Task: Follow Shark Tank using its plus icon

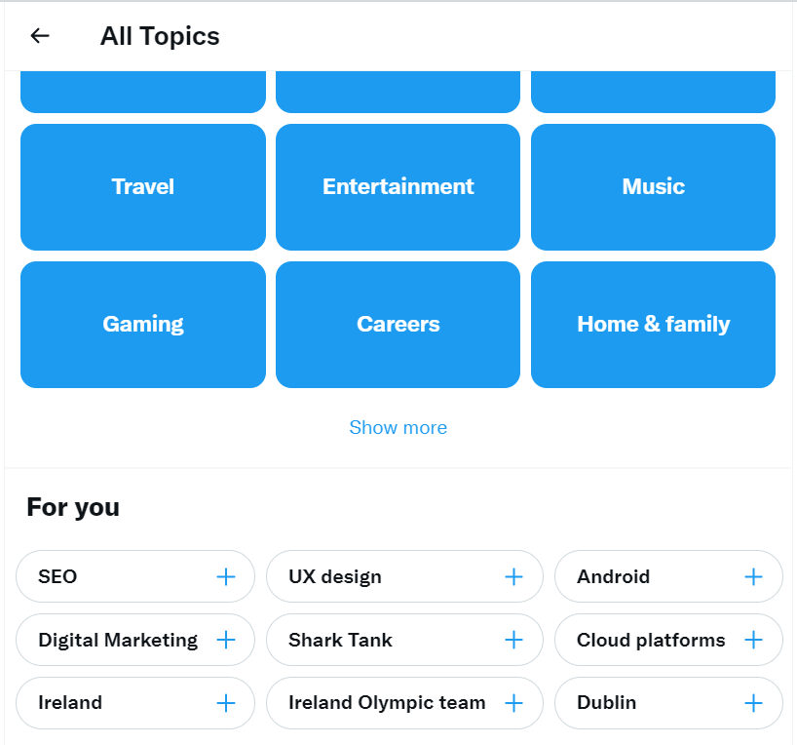Action: 513,640
